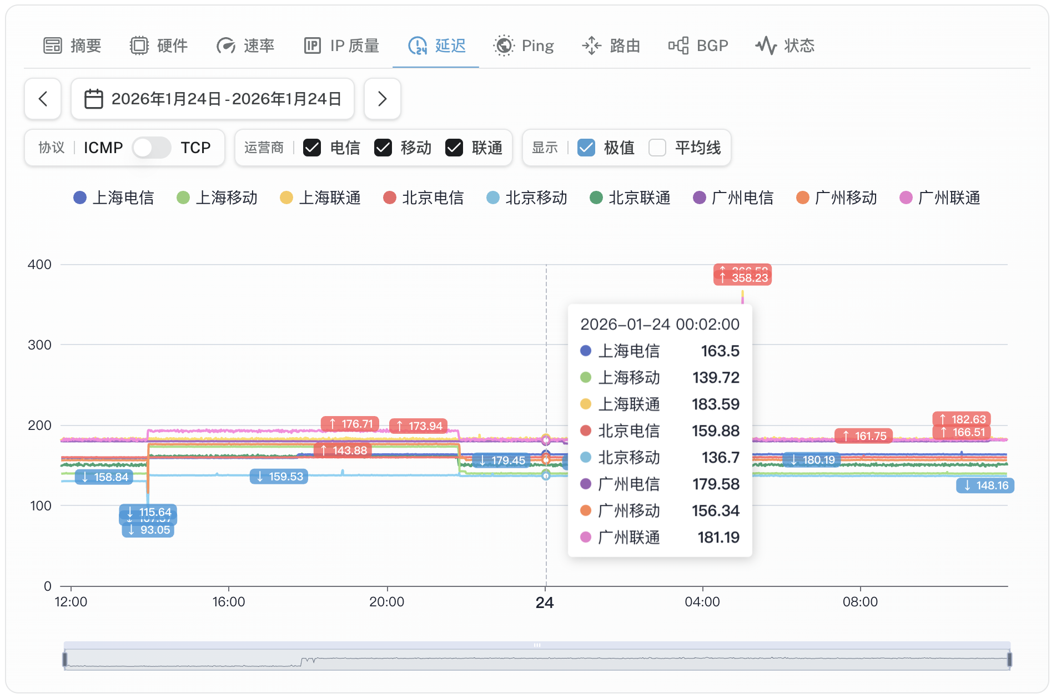Toggle 上海联通 legend entry
The height and width of the screenshot is (699, 1056).
320,197
